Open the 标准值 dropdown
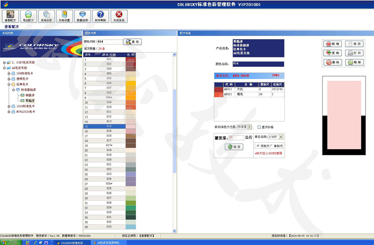The image size is (374, 245). click(249, 127)
